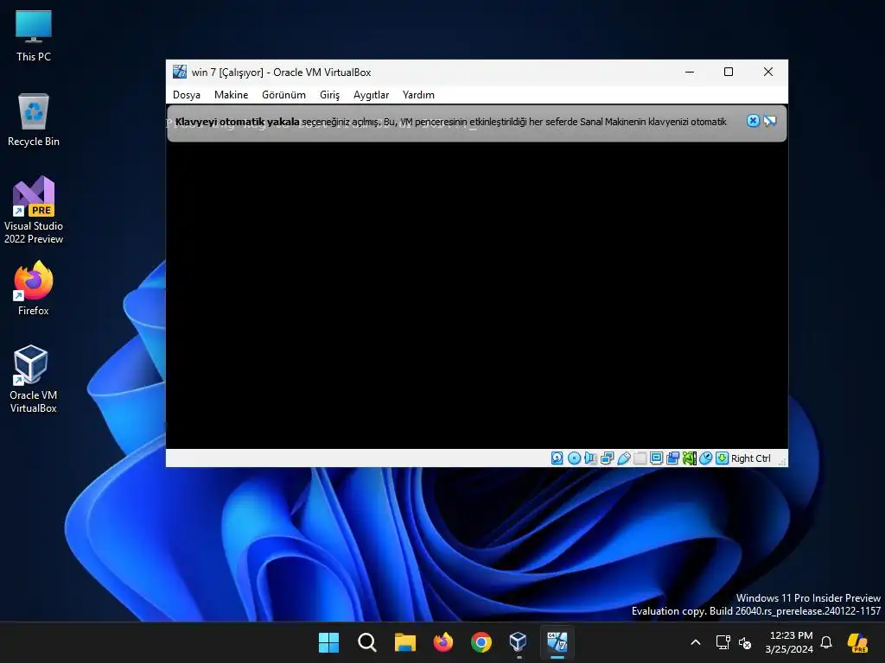Open the Yardım menu
The height and width of the screenshot is (663, 885).
tap(419, 95)
